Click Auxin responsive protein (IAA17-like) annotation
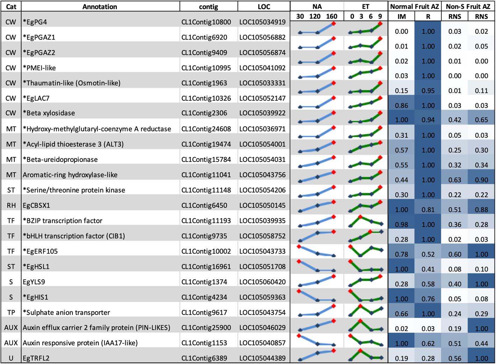Screen dimensions: 496x364 coord(80,343)
